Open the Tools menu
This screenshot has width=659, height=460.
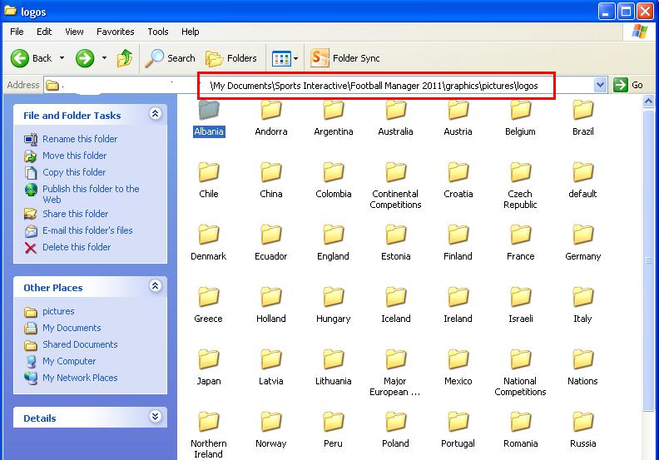[157, 32]
